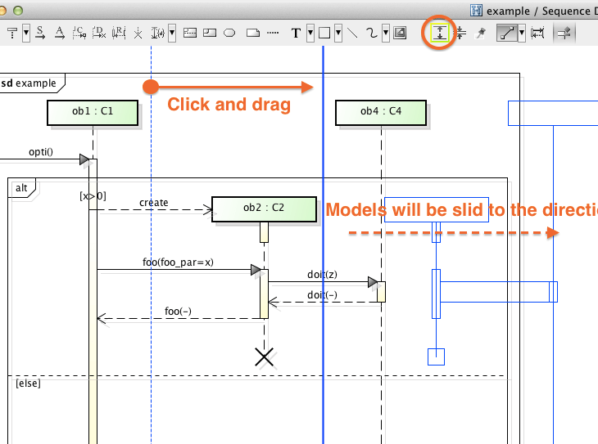Viewport: 598px width, 444px height.
Task: Click the ob1 : C1 lifeline box
Action: click(93, 113)
